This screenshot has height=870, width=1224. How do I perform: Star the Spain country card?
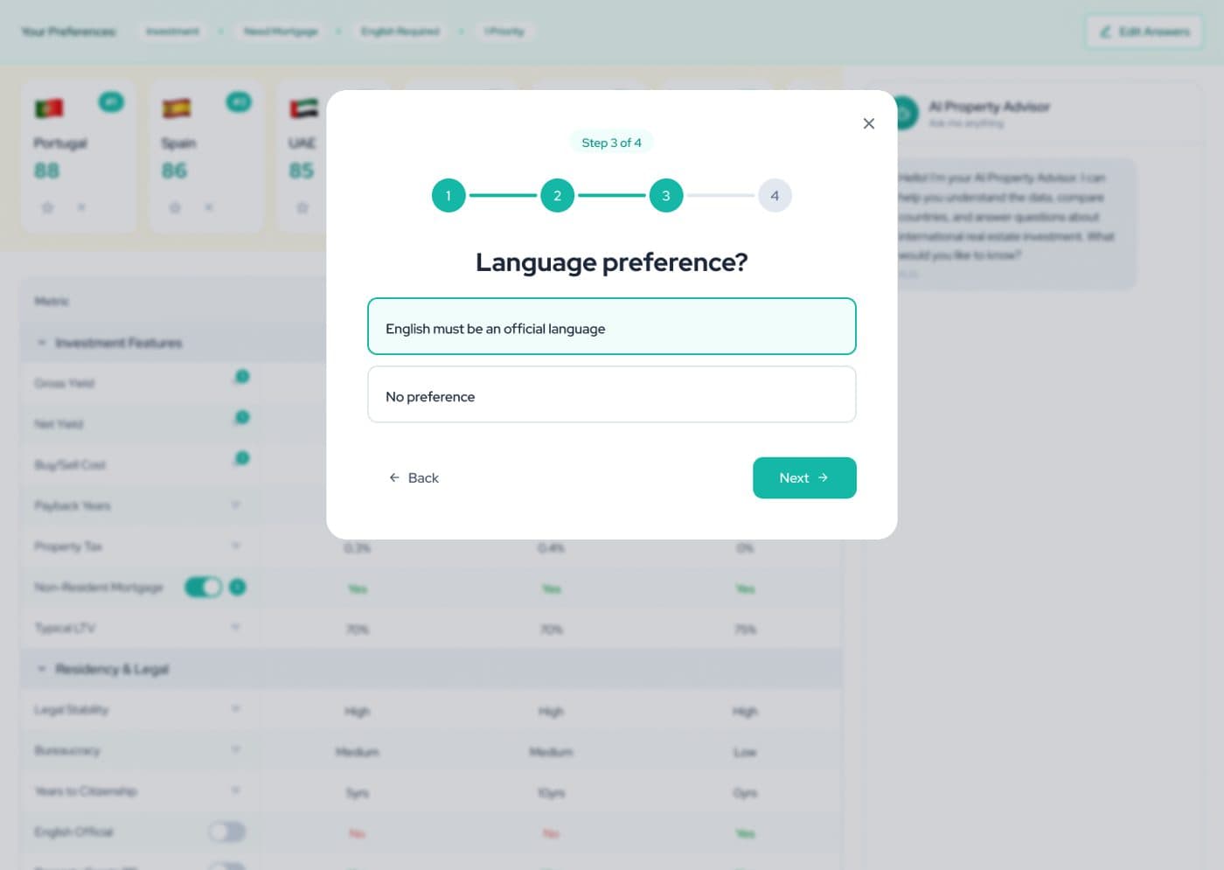[x=175, y=207]
